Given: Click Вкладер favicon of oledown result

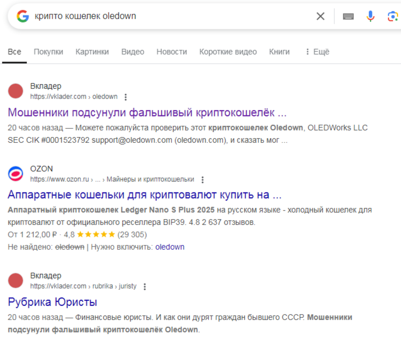Looking at the screenshot, I should click(16, 91).
